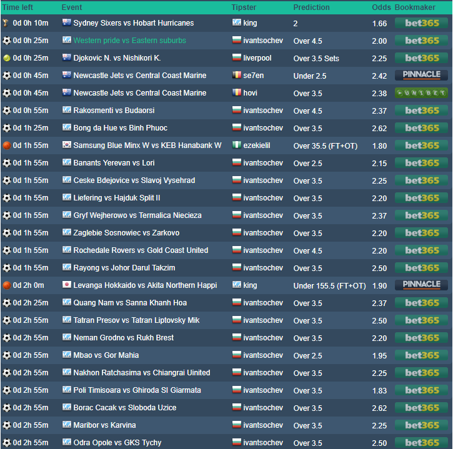Click the soccer ball icon in Bong da Hue row

pos(7,128)
